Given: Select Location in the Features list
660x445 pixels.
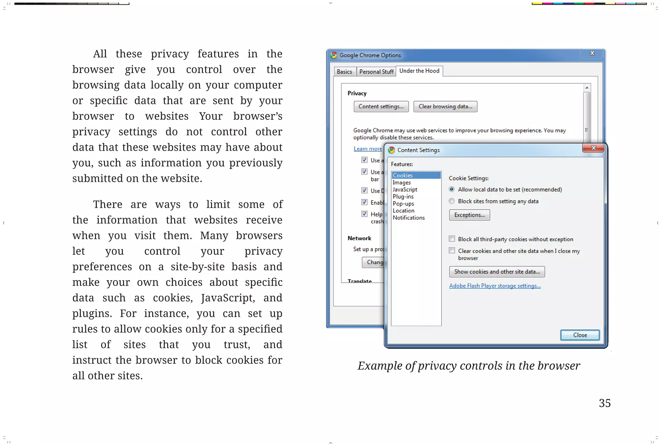Looking at the screenshot, I should pos(416,211).
